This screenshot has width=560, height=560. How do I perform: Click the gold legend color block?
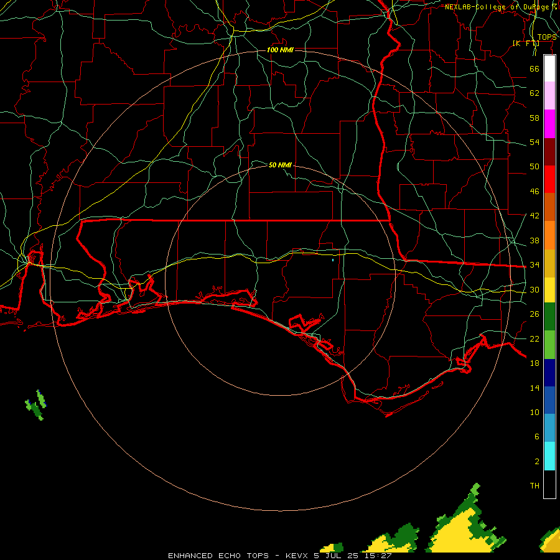[549, 263]
